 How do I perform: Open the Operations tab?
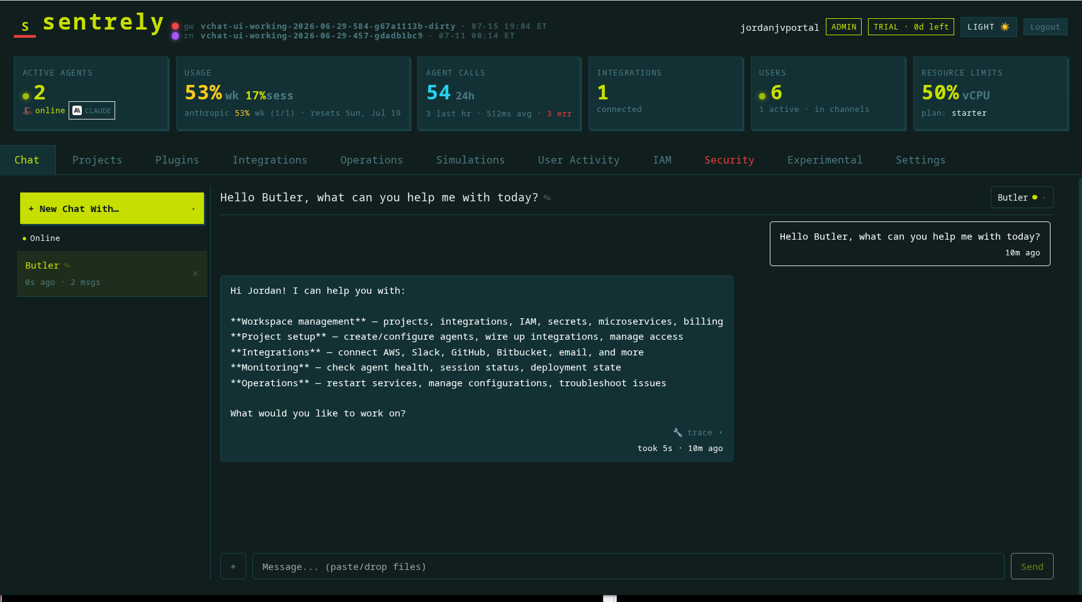(x=371, y=160)
